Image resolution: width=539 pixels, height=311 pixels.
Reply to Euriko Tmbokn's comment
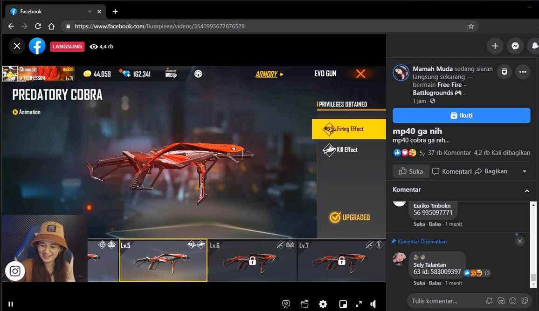[x=435, y=224]
